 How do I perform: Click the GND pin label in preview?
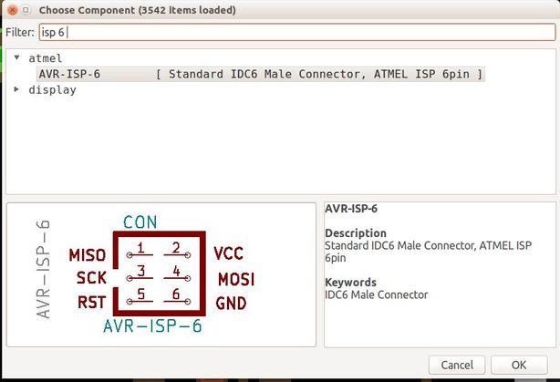[x=231, y=304]
